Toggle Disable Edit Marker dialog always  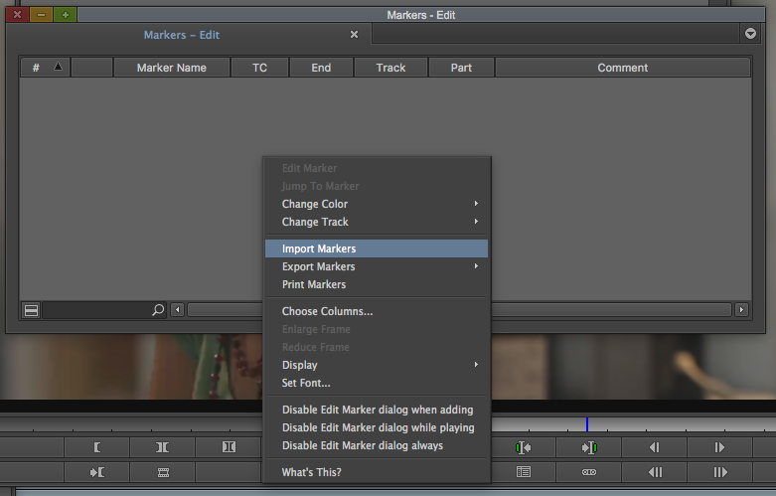[x=362, y=445]
